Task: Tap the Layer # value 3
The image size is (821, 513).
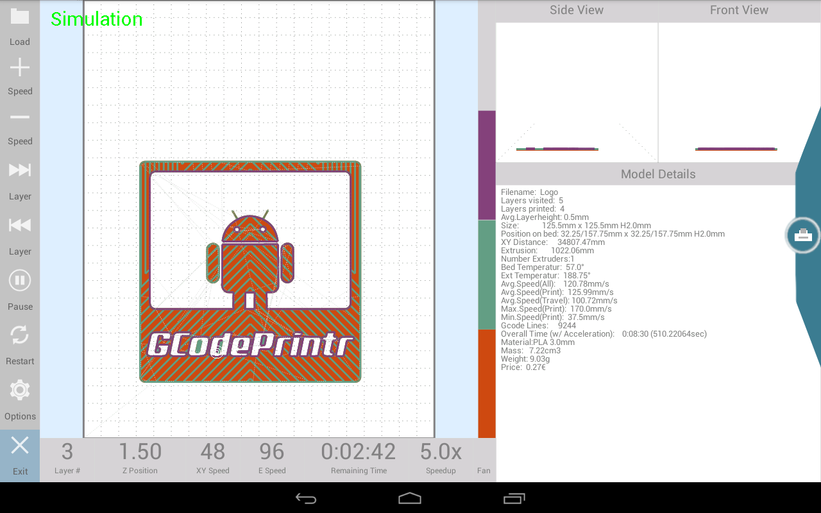Action: click(67, 452)
